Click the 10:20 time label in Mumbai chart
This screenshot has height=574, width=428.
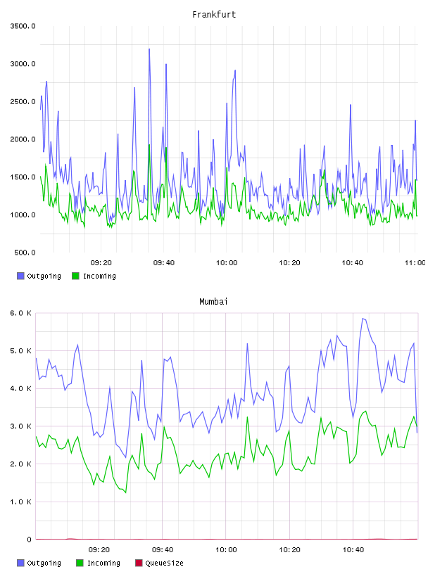tap(289, 550)
